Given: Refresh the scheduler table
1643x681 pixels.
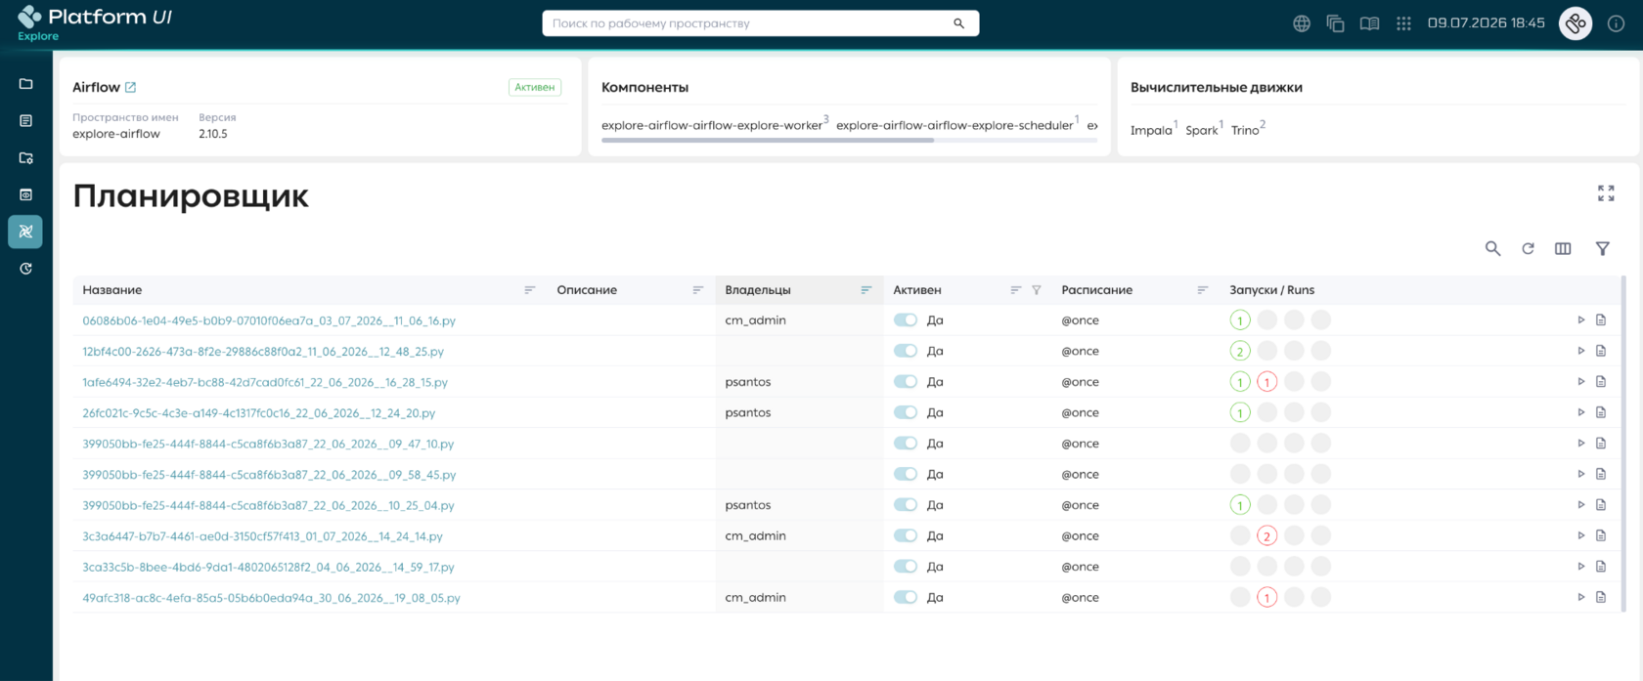Looking at the screenshot, I should click(x=1528, y=248).
